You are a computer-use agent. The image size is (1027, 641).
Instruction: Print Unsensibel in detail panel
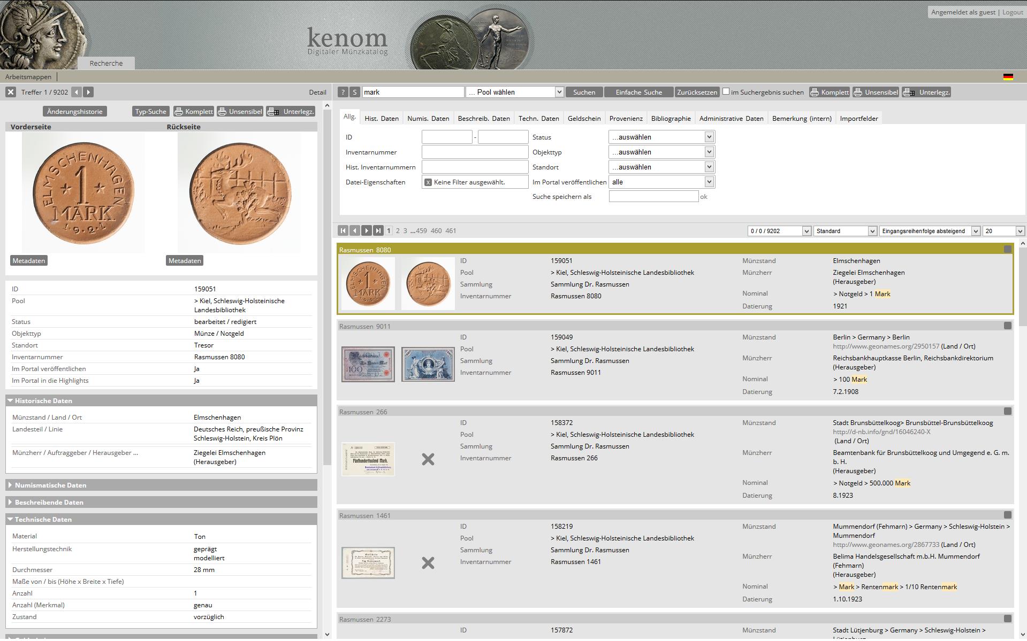coord(240,111)
